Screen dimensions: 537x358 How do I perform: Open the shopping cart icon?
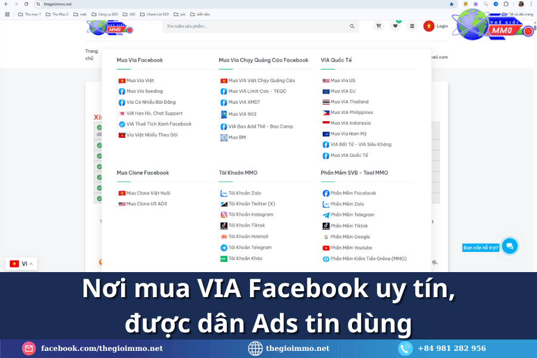tap(378, 26)
